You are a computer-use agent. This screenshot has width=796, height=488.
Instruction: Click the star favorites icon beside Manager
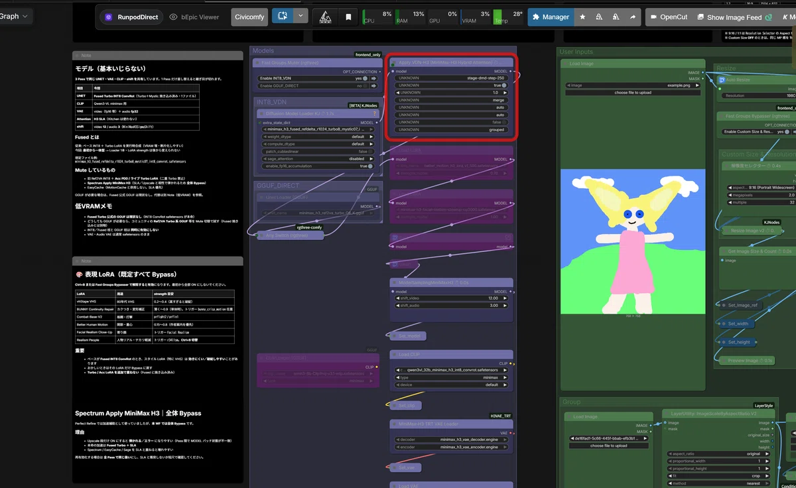point(582,17)
